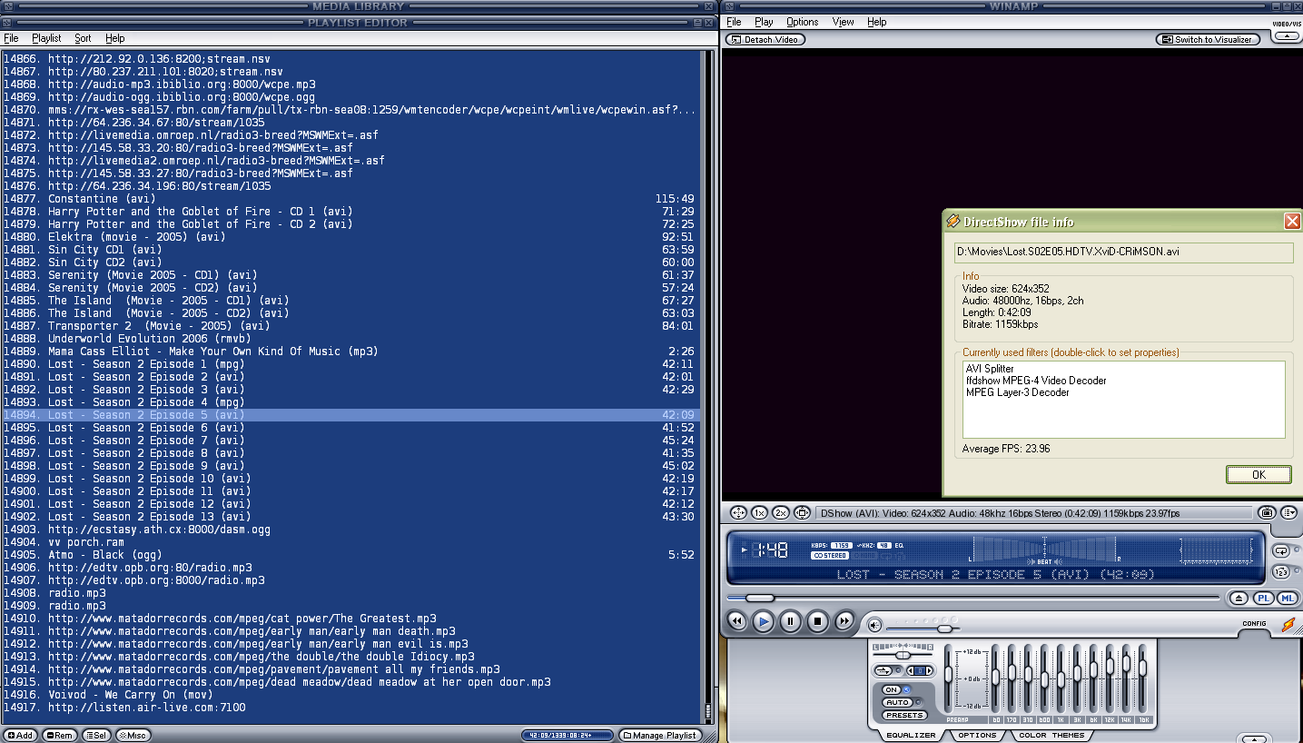
Task: Click the file path field in dialog
Action: click(x=1124, y=252)
